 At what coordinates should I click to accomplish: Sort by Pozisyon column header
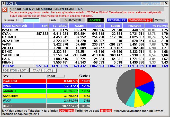[x=133, y=26]
